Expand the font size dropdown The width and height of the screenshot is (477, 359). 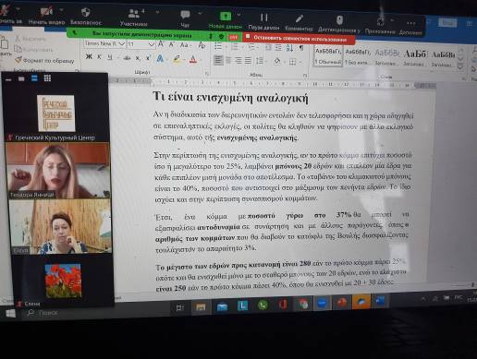click(152, 44)
